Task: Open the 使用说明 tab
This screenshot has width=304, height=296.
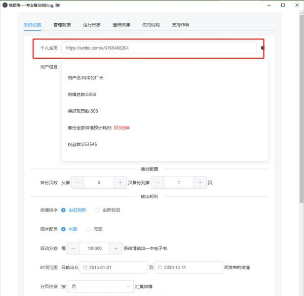Action: pos(151,25)
